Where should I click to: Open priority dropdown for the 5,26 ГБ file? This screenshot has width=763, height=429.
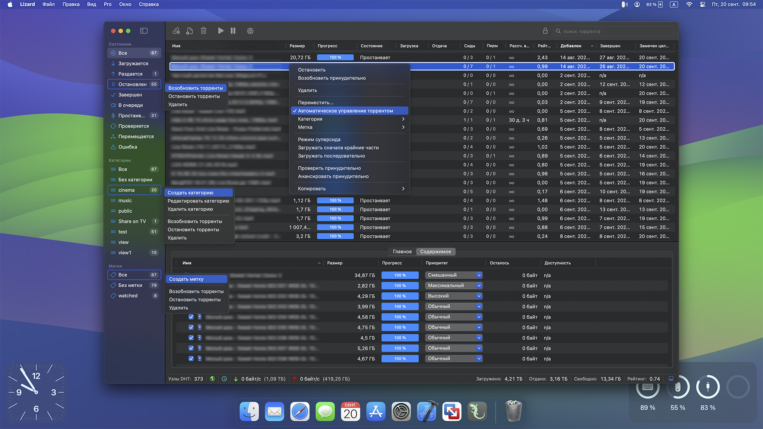click(454, 348)
